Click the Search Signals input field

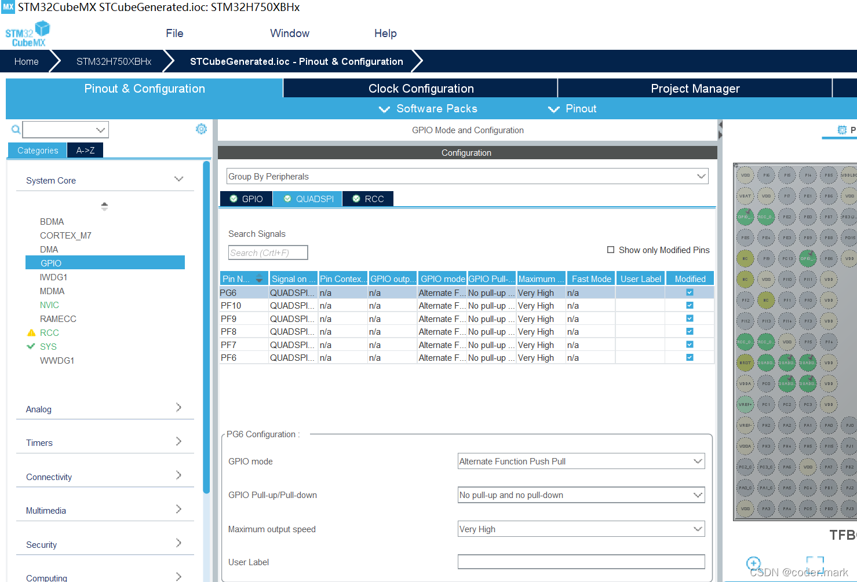coord(268,252)
